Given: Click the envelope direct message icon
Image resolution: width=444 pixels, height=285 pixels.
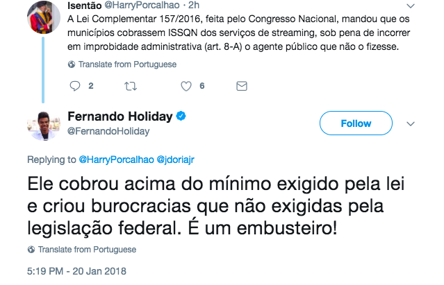Looking at the screenshot, I should (242, 87).
